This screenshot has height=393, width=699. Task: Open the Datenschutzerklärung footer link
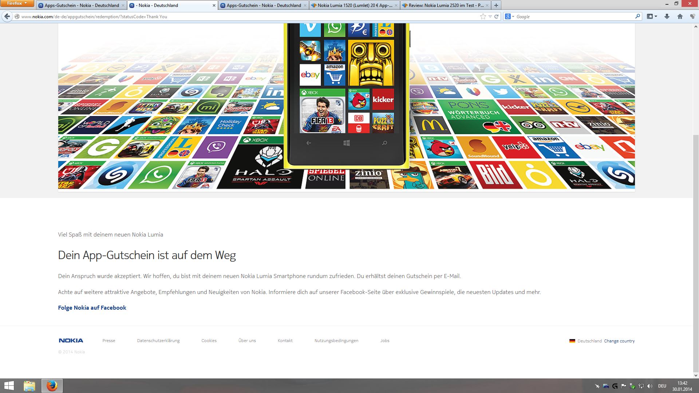pyautogui.click(x=158, y=341)
